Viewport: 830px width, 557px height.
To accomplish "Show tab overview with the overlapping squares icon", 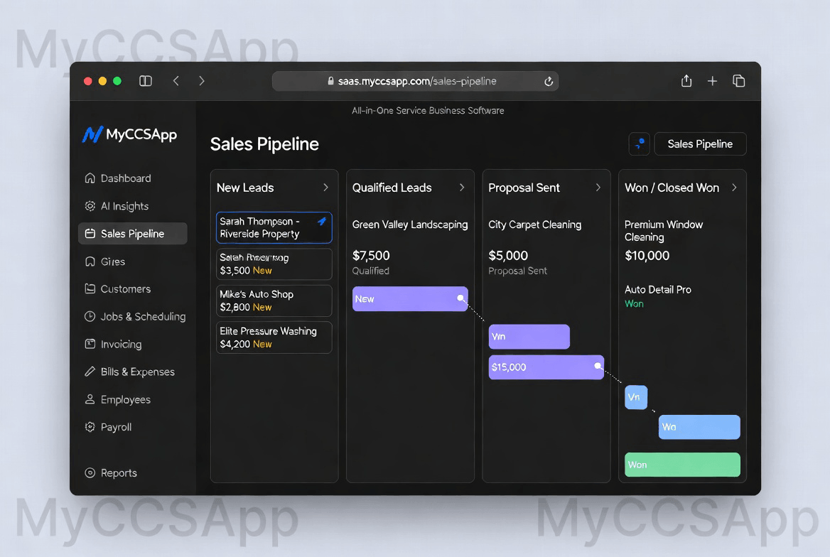I will 739,80.
